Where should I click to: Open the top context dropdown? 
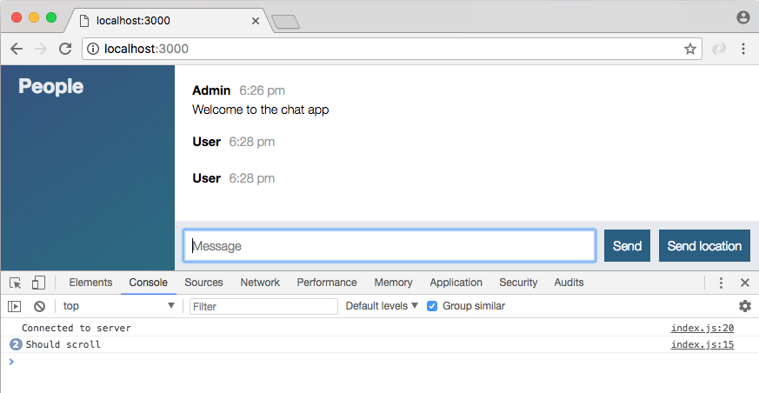coord(119,306)
